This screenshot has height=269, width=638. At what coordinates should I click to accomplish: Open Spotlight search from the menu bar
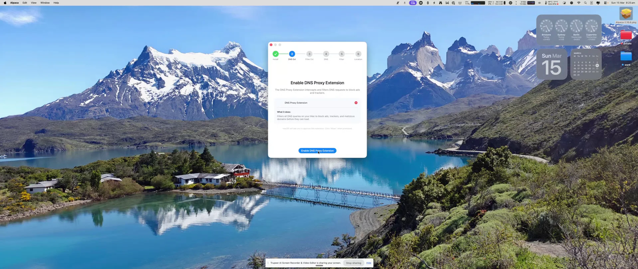pyautogui.click(x=585, y=3)
